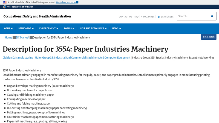Screen dimensions: 219x123
Task: Click breadcrumb text "Description for 3554: Paper Industries Machinery"
Action: click(61, 37)
